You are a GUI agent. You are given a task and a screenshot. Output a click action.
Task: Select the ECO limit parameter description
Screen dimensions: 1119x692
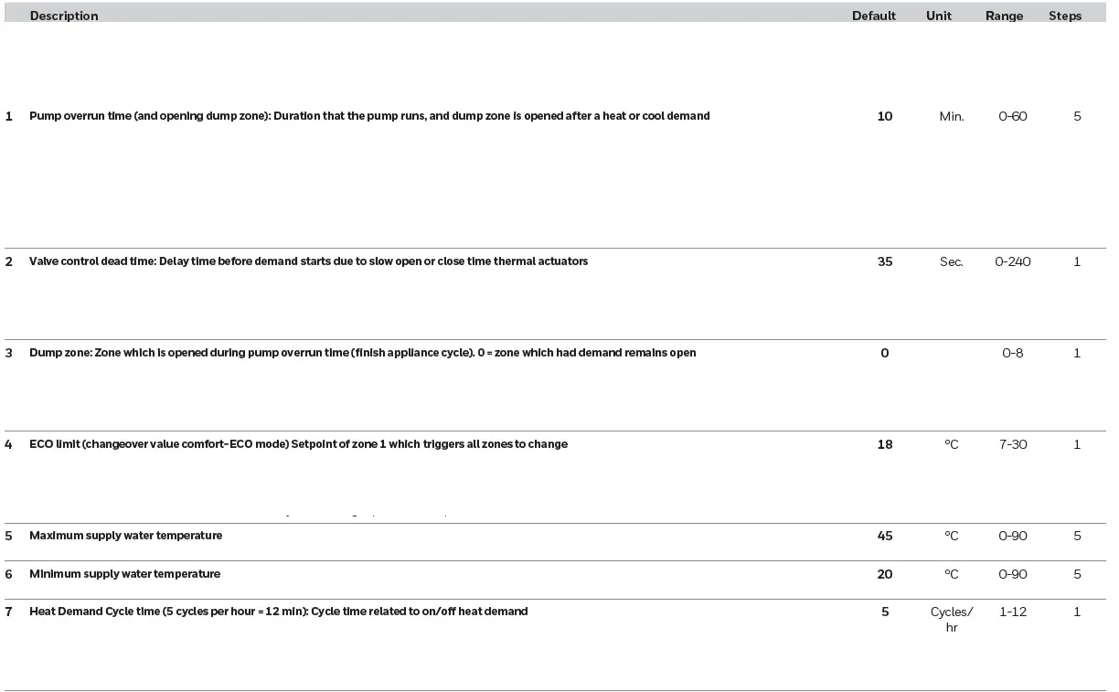pyautogui.click(x=298, y=444)
